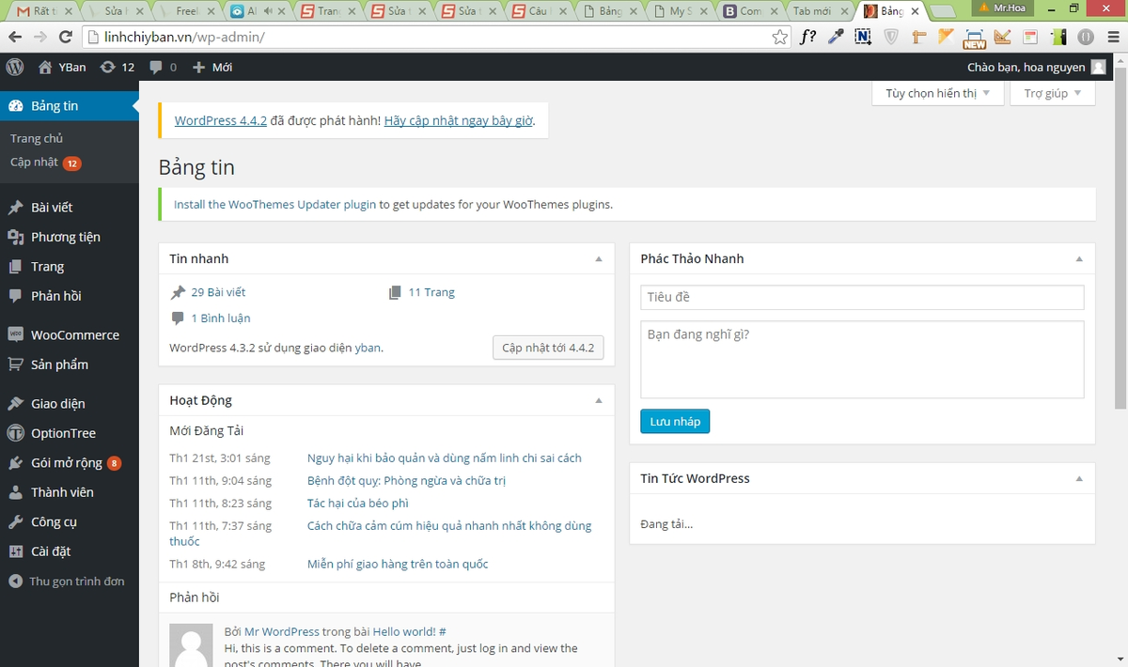Open post 'Bệnh đột quỵ: Phòng ngừa và chữa trị'
This screenshot has height=667, width=1128.
(407, 481)
